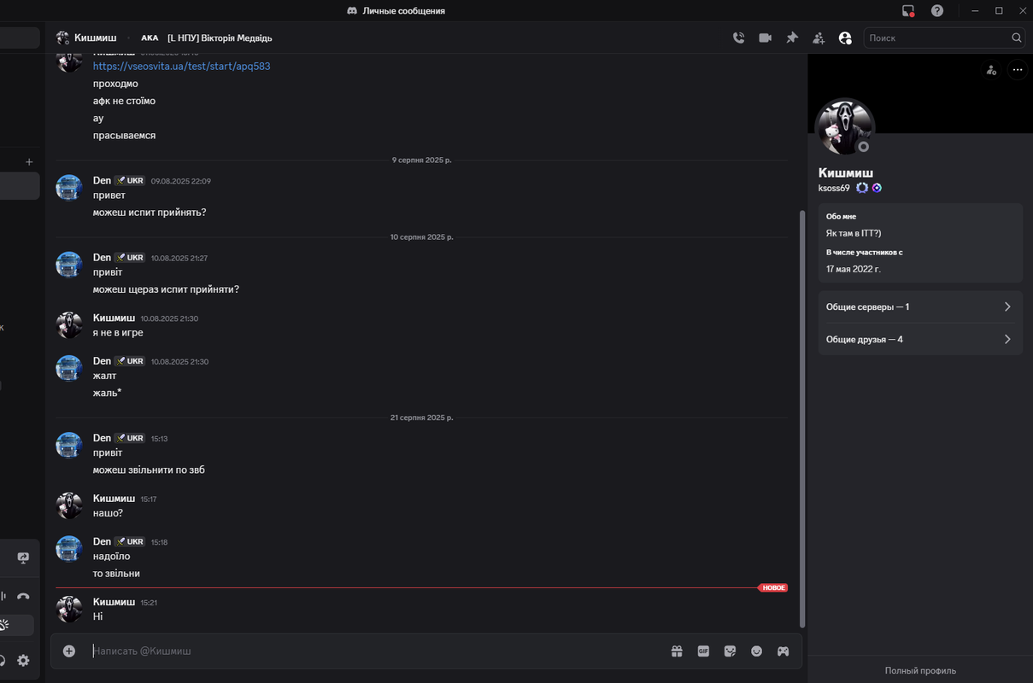Expand Общие серверы — 1

pyautogui.click(x=920, y=306)
